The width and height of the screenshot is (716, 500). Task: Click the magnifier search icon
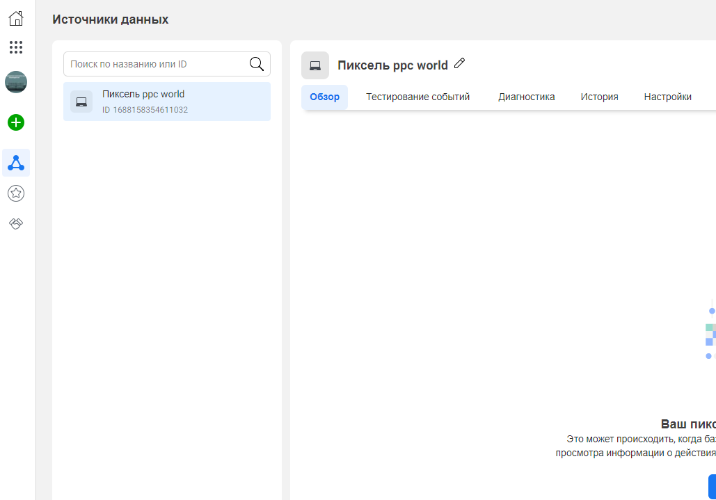pos(256,64)
